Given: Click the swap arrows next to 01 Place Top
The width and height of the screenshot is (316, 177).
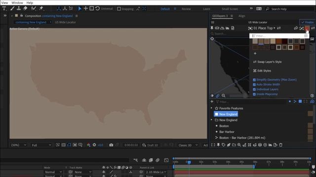Looking at the screenshot, I should pos(278,28).
